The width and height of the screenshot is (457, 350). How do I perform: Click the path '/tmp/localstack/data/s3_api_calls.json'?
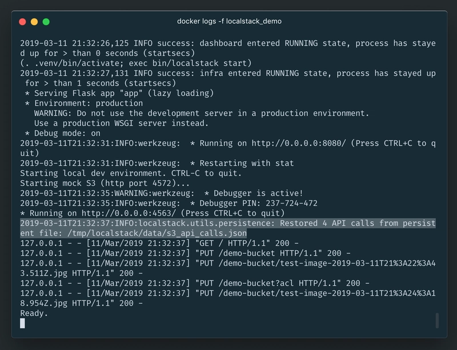(157, 233)
